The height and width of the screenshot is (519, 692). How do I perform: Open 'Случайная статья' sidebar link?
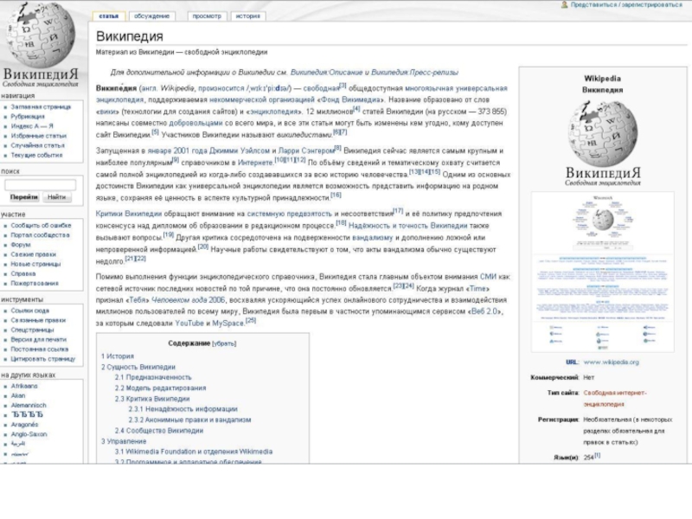point(37,145)
